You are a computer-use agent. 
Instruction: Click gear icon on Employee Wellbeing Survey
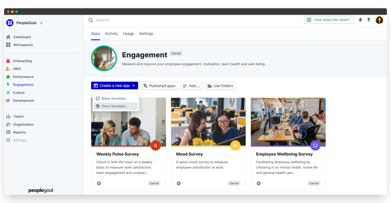pyautogui.click(x=259, y=184)
